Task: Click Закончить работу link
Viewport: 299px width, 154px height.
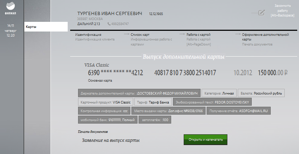Action: coord(283,11)
